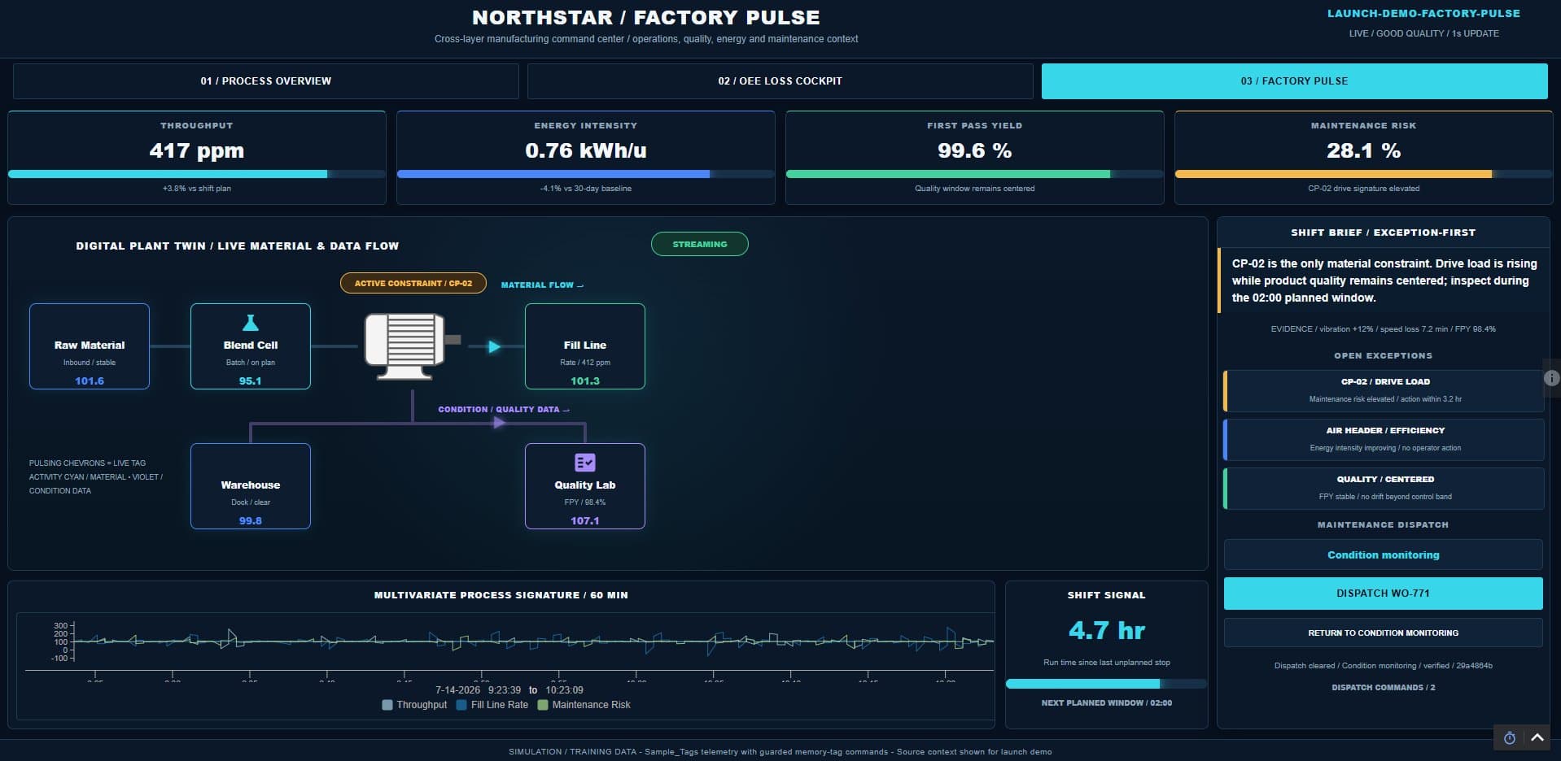Click the Shift Signal run time bar
This screenshot has width=1561, height=761.
[1107, 684]
